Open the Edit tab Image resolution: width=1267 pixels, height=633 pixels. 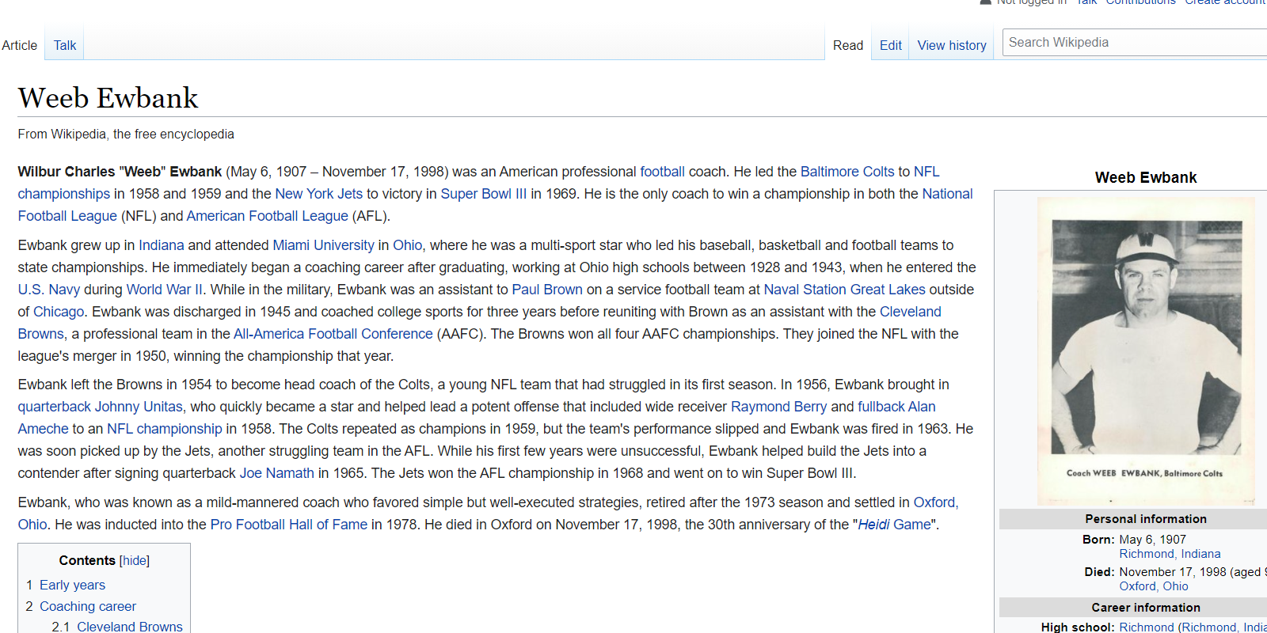891,45
